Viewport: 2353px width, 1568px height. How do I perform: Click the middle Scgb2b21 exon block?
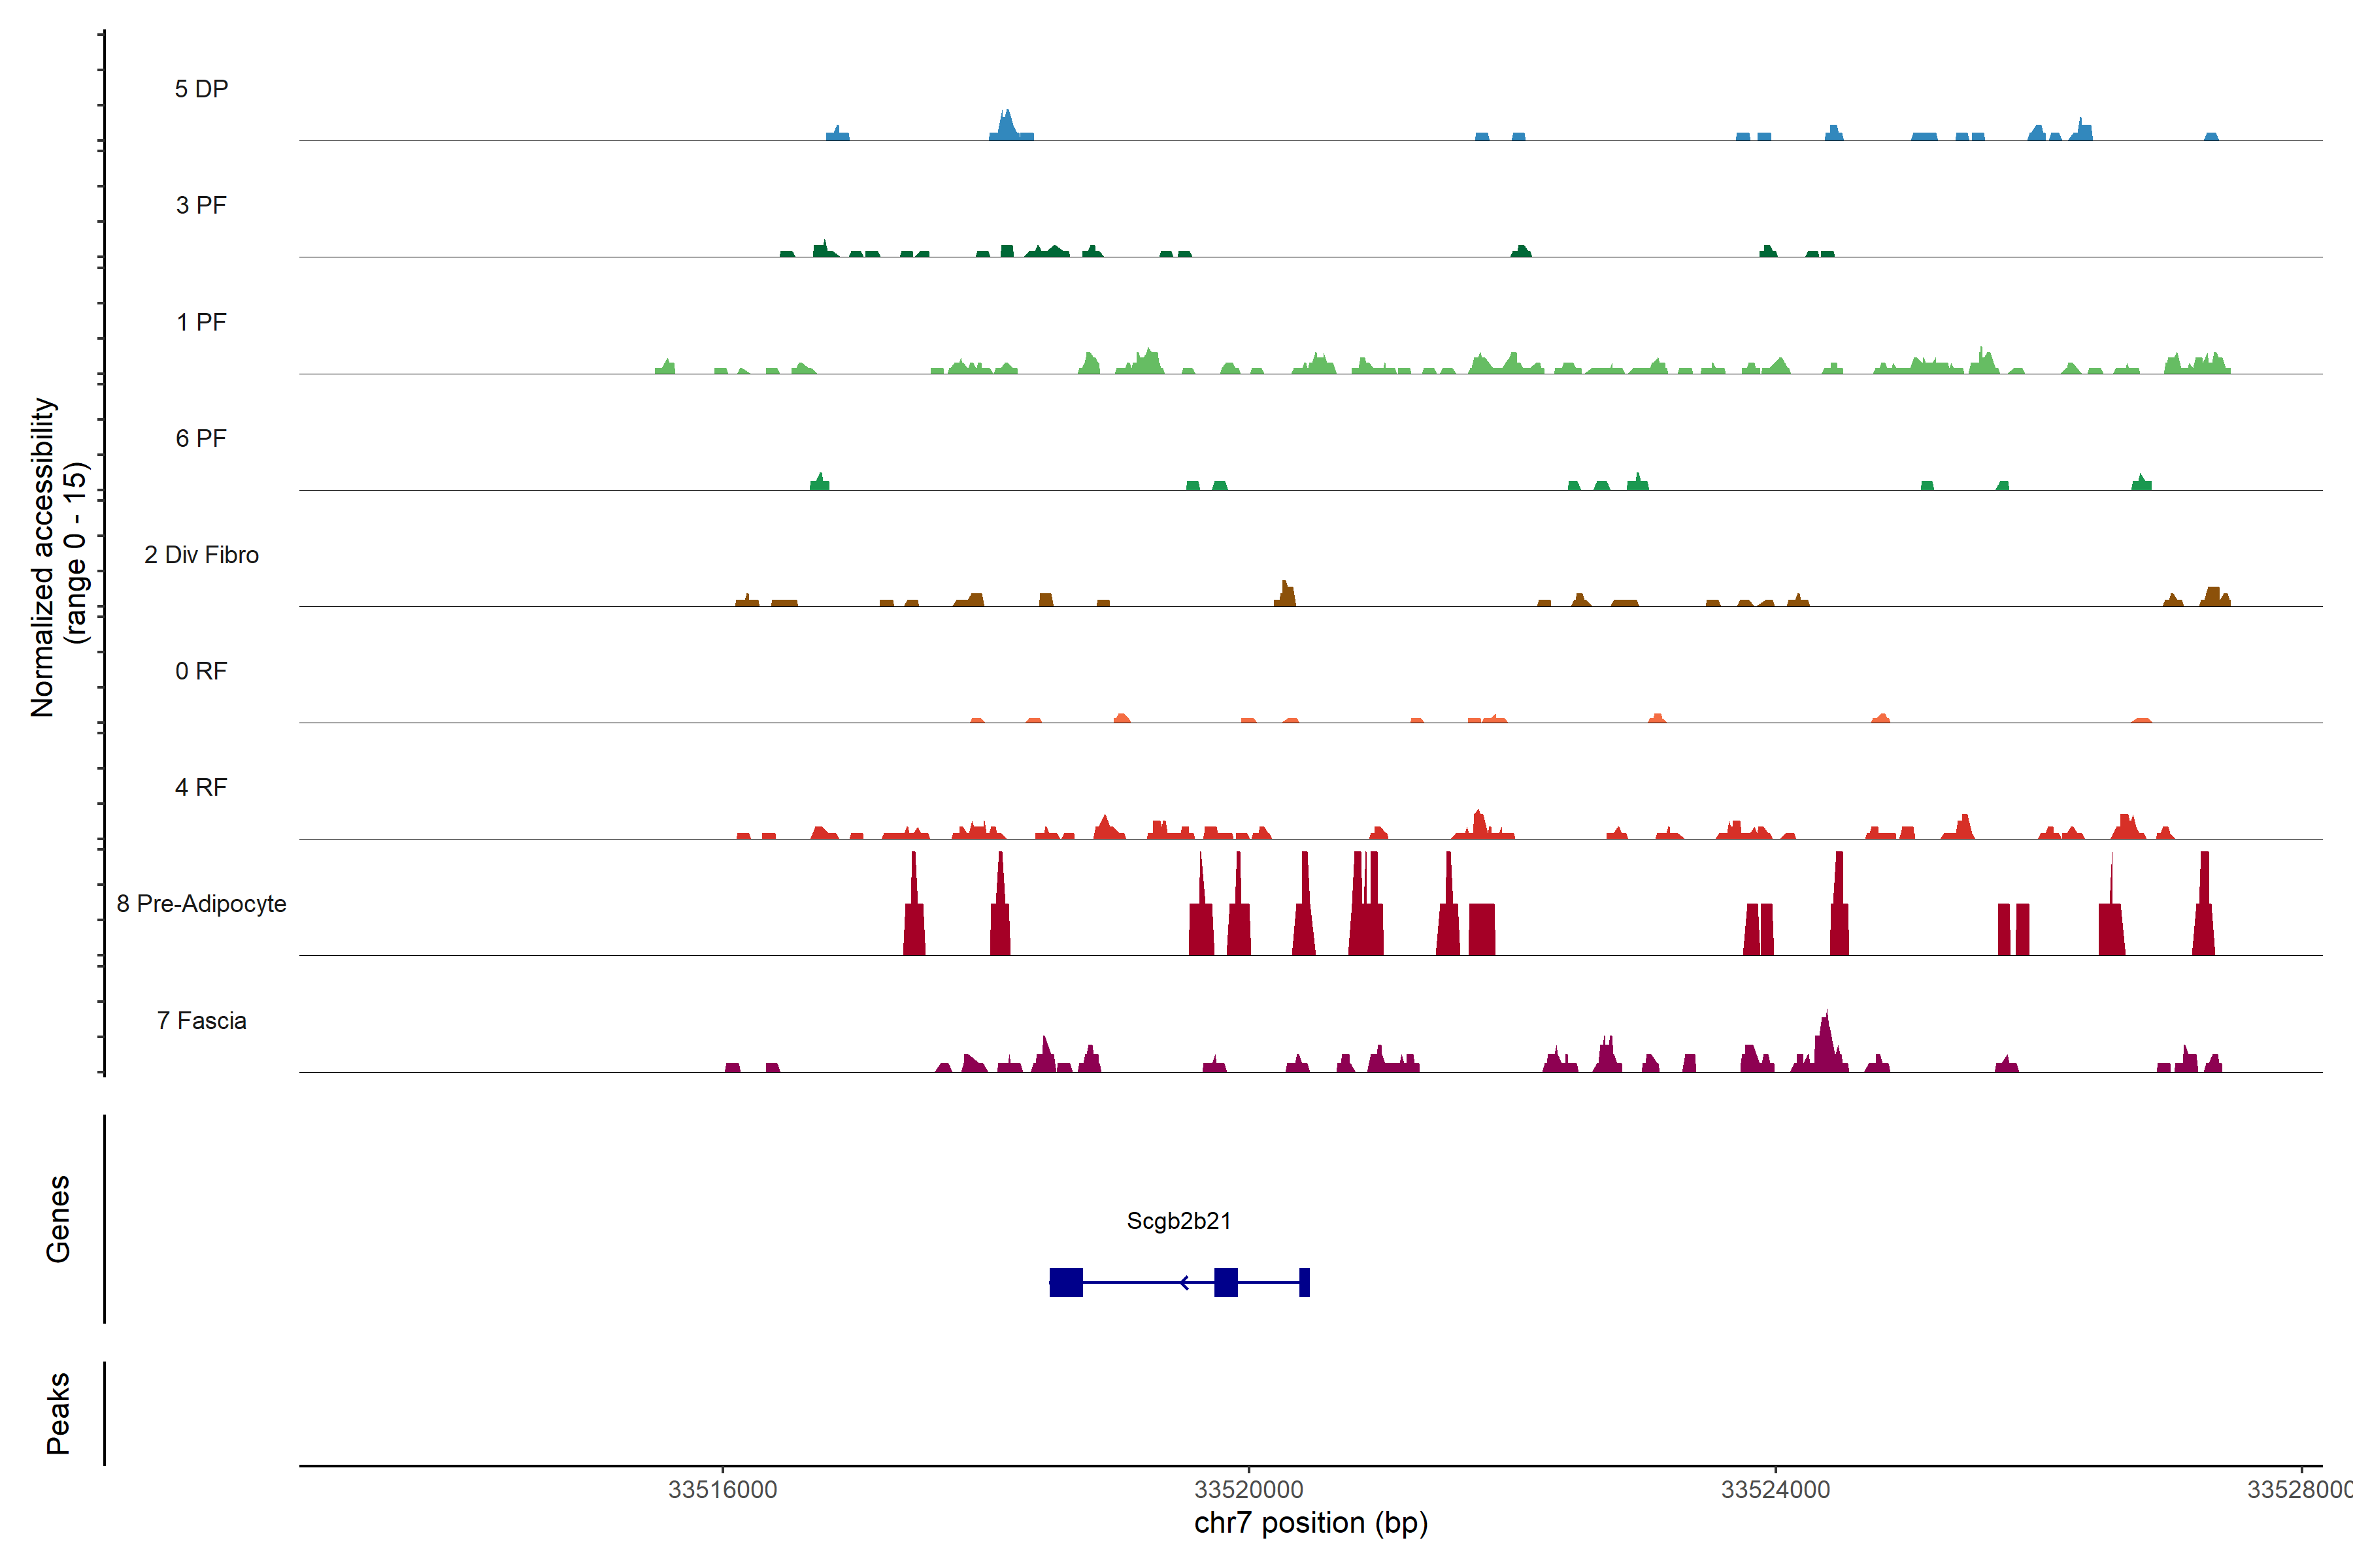(1226, 1282)
